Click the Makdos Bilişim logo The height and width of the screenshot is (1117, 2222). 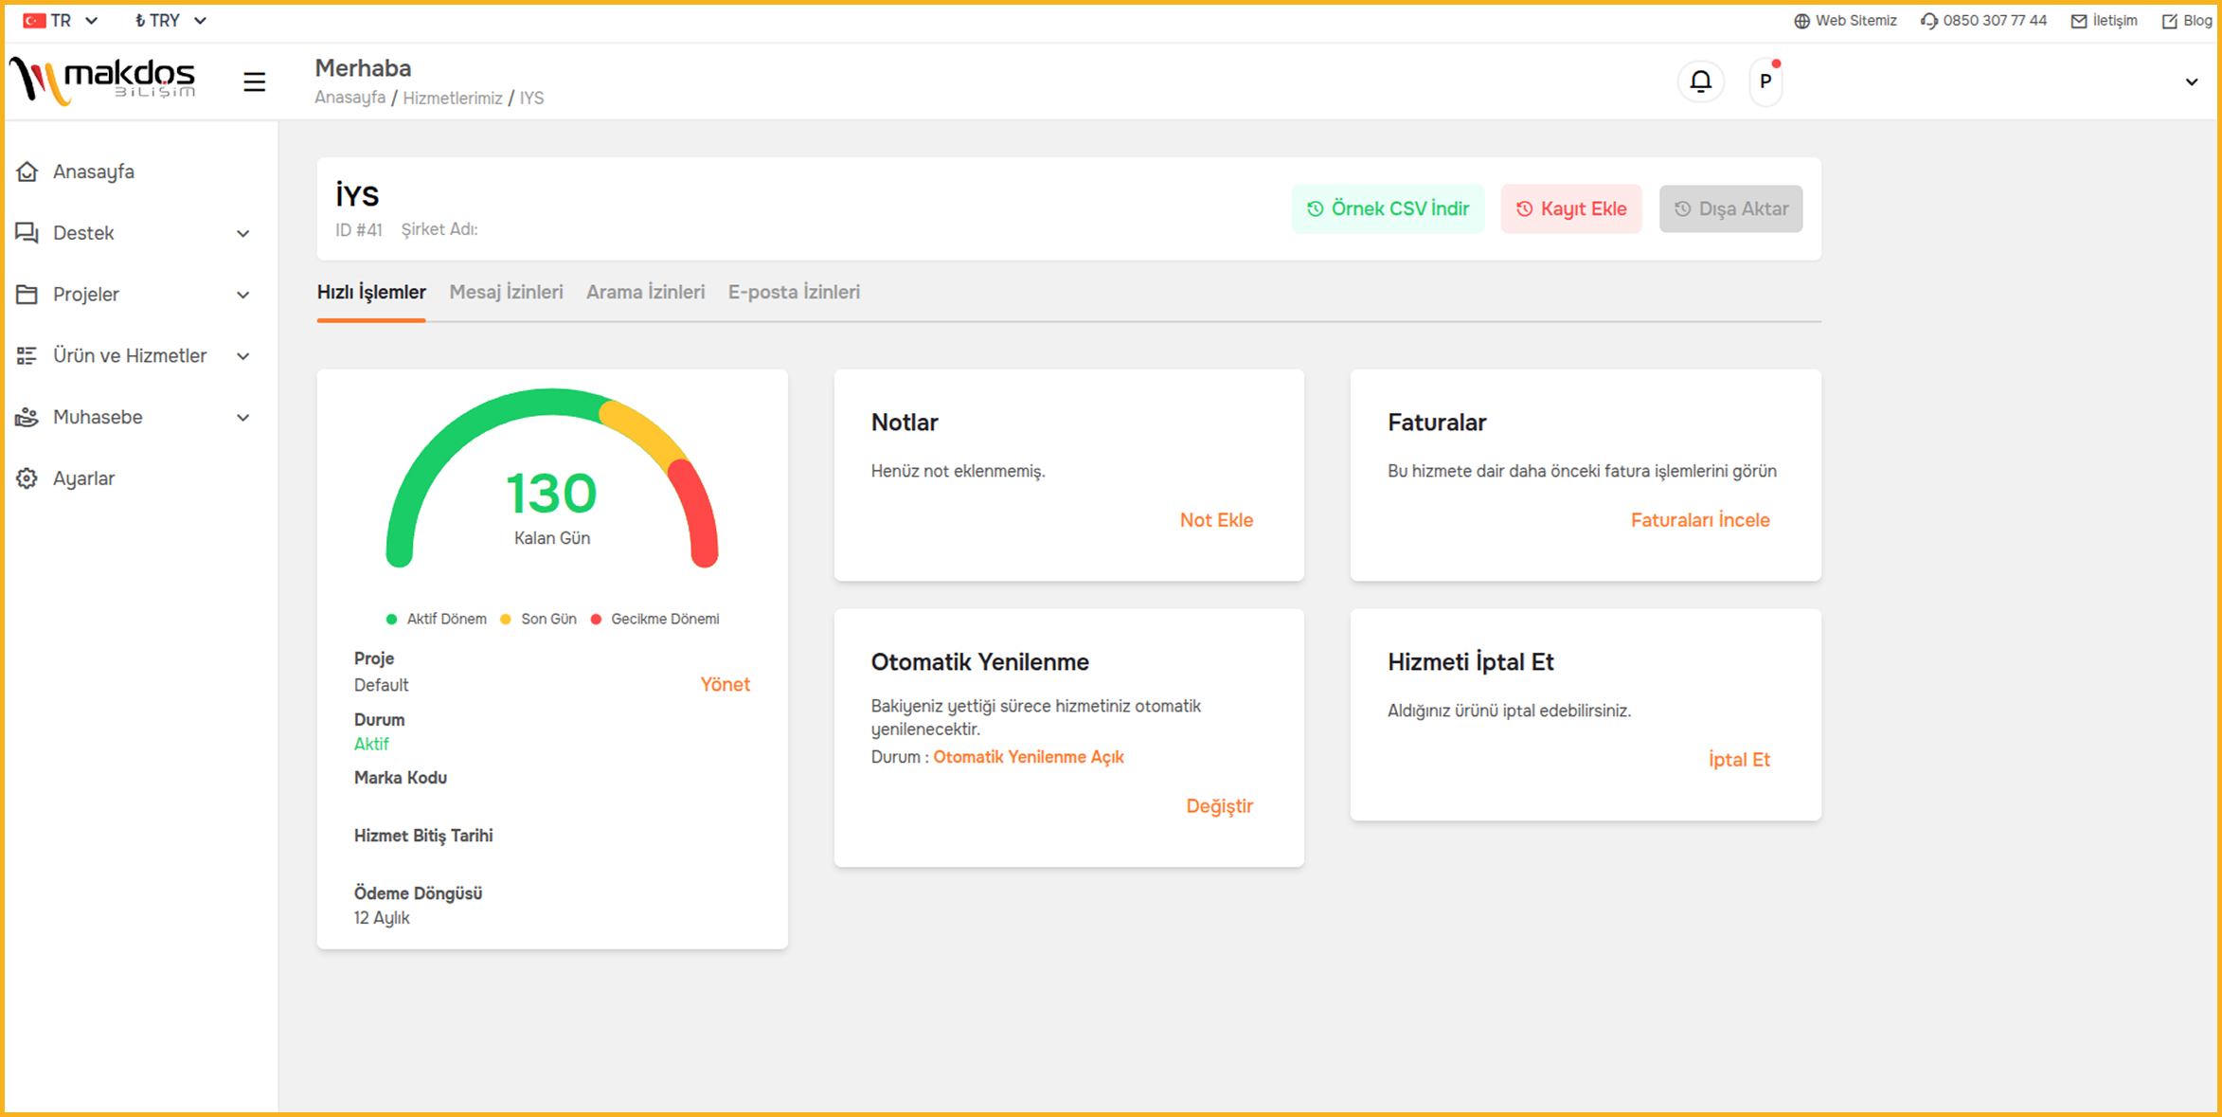[102, 81]
